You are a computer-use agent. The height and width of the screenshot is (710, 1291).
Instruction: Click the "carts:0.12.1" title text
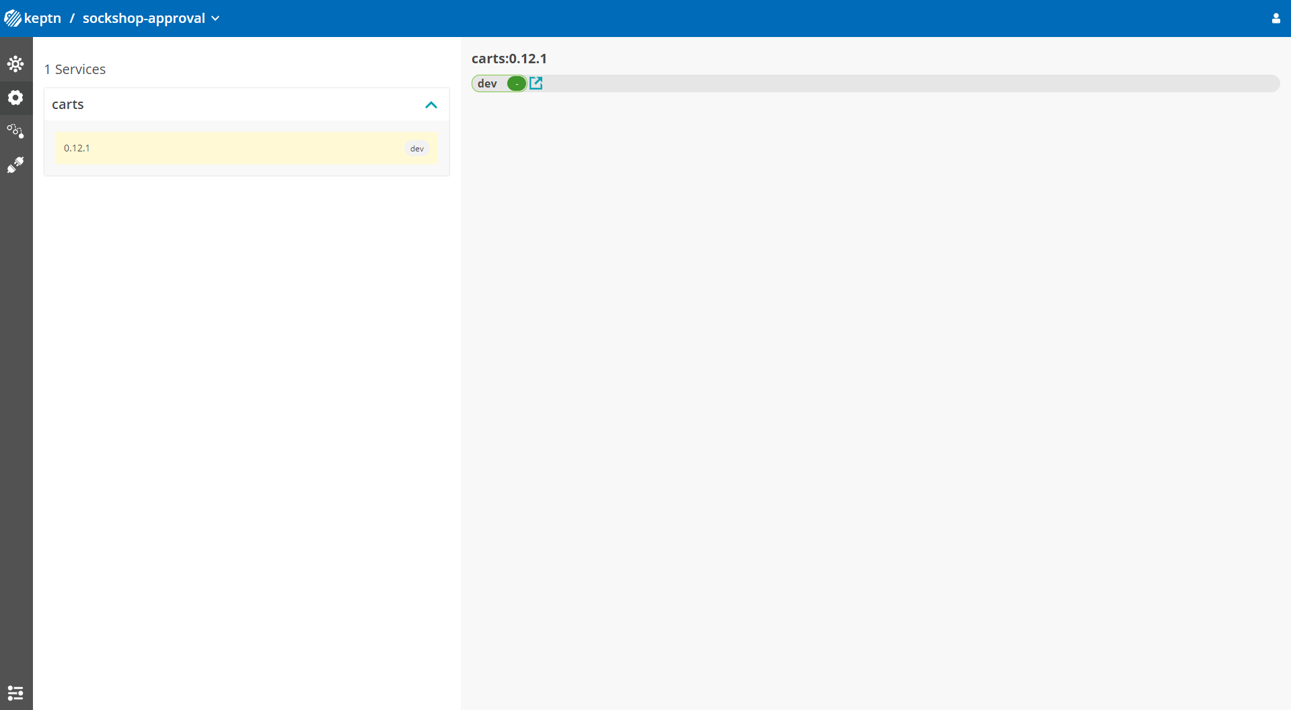[509, 59]
